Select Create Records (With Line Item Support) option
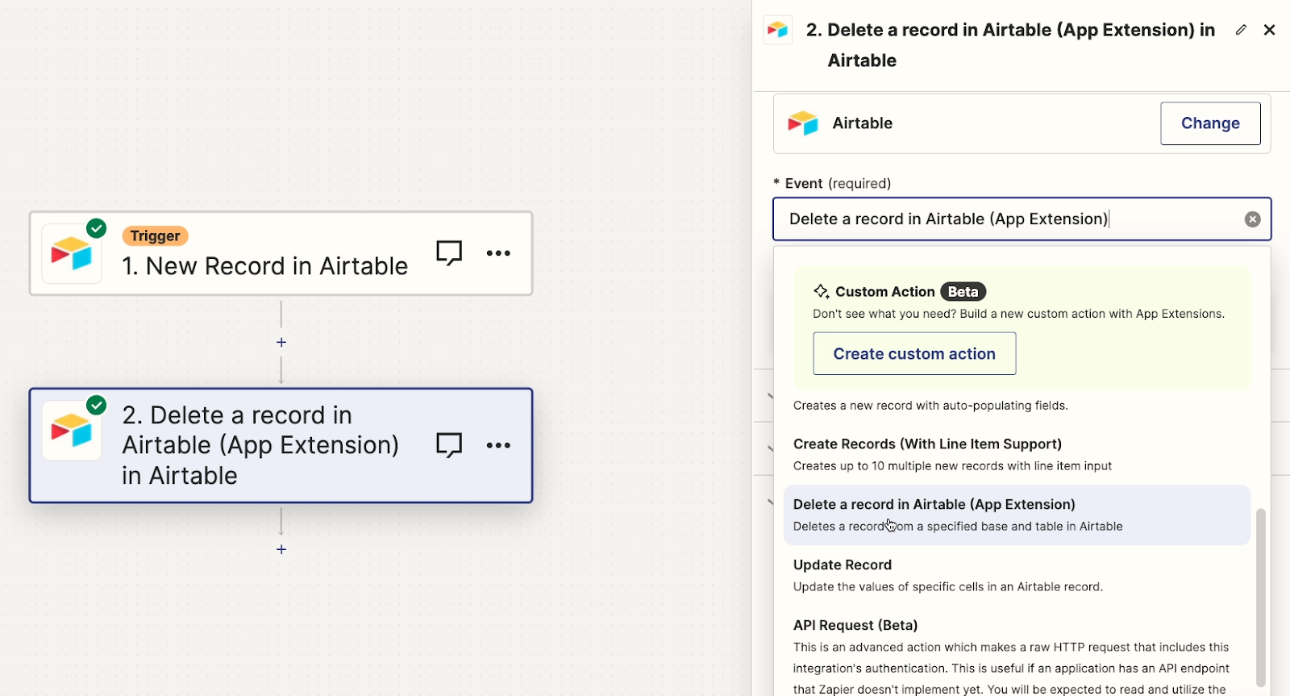Screen dimensions: 1290x696 [x=1017, y=455]
